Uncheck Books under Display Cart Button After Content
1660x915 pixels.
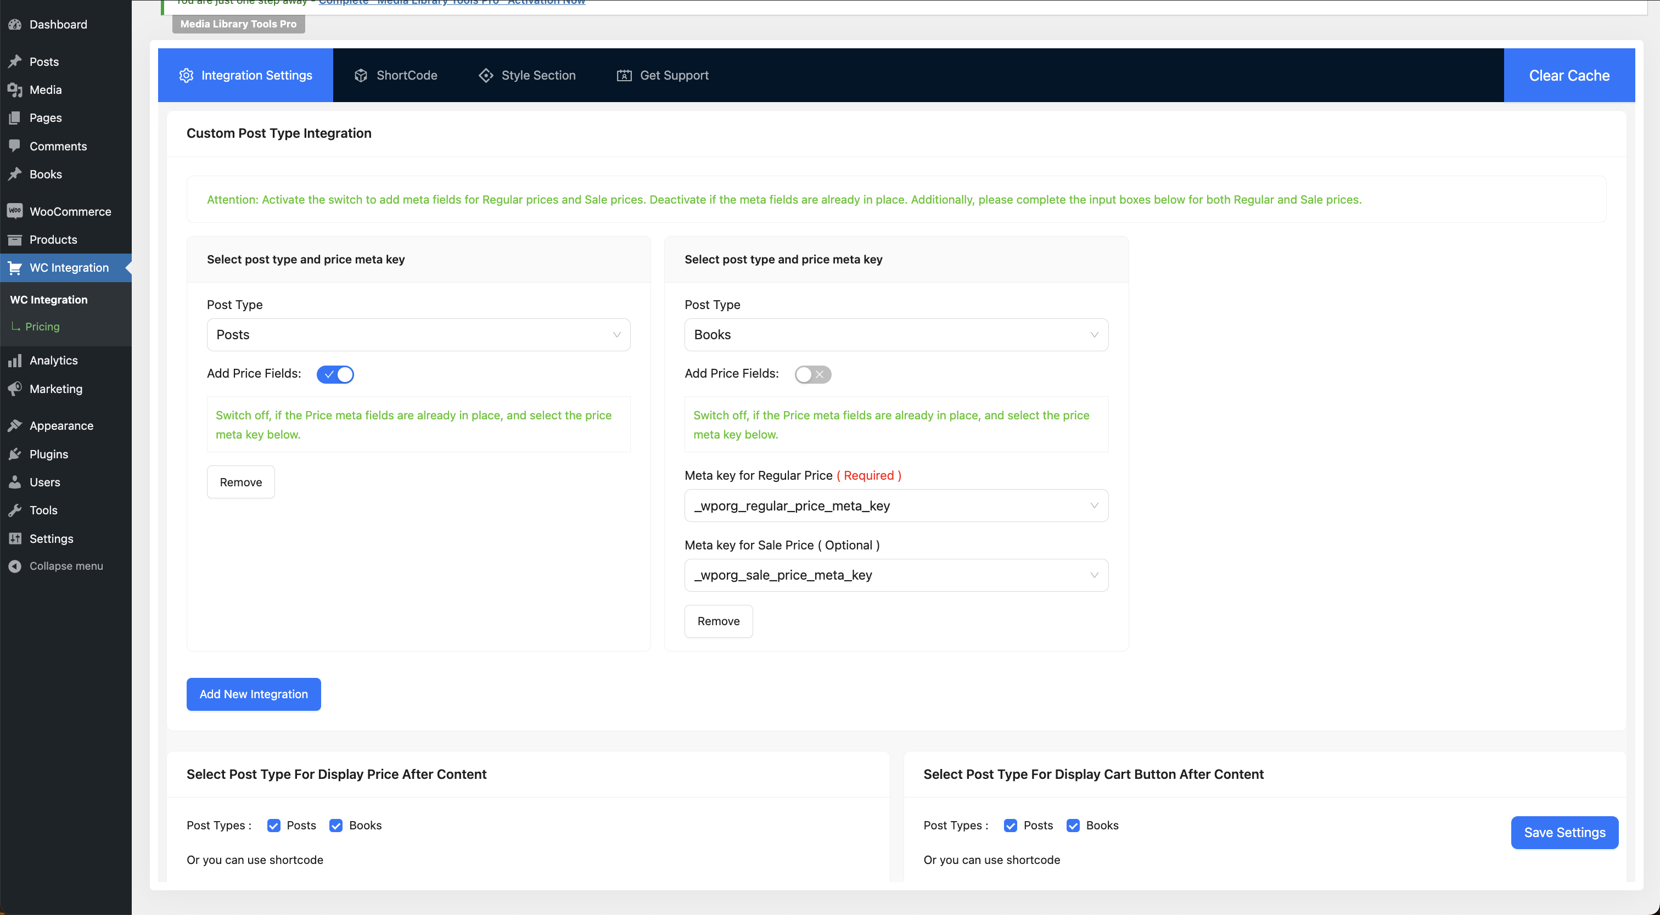click(x=1073, y=826)
